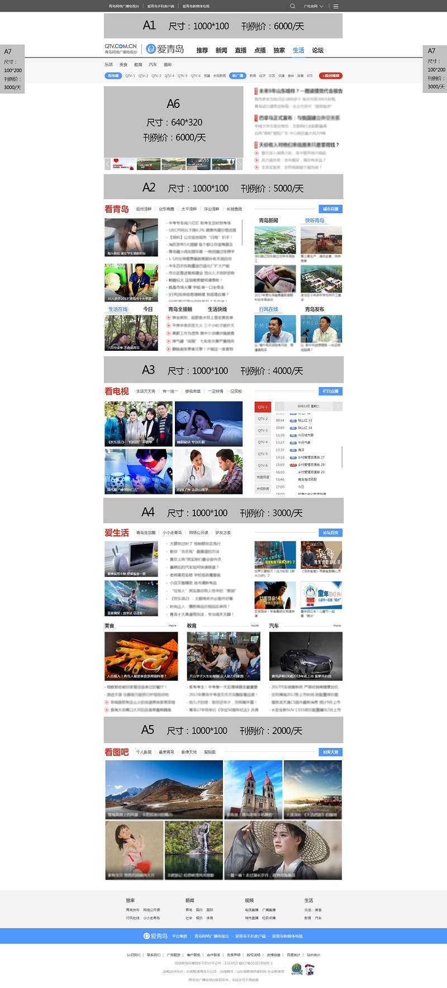Switch to the 快听青岛 tab
Viewport: 447px width, 988px height.
315,220
